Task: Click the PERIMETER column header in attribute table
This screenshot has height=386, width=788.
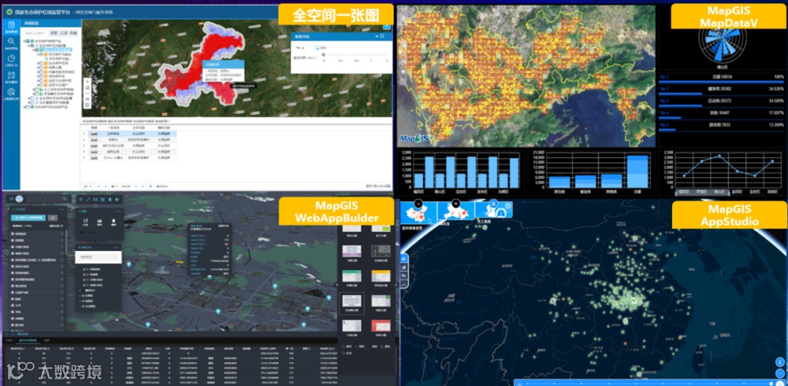Action: click(187, 348)
